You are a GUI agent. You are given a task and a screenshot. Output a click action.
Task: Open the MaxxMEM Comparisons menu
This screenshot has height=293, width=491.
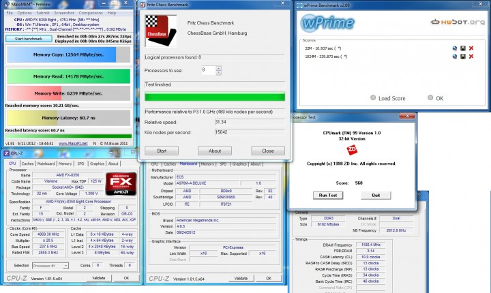[91, 13]
